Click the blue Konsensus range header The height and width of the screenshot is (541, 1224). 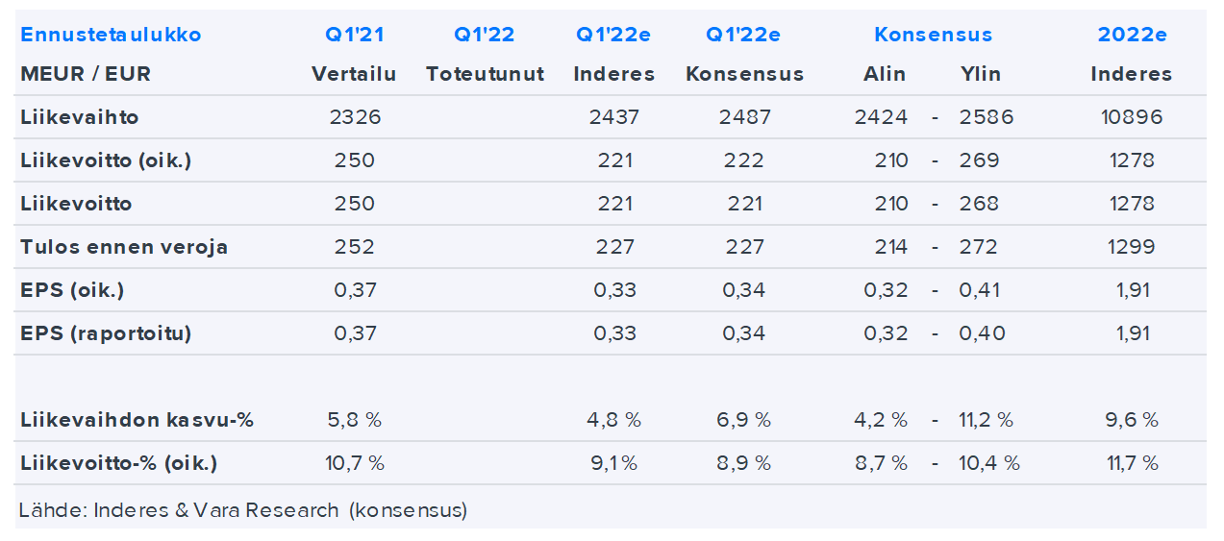tap(933, 35)
